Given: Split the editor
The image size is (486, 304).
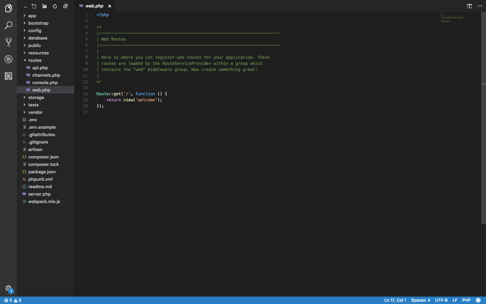Looking at the screenshot, I should [469, 6].
